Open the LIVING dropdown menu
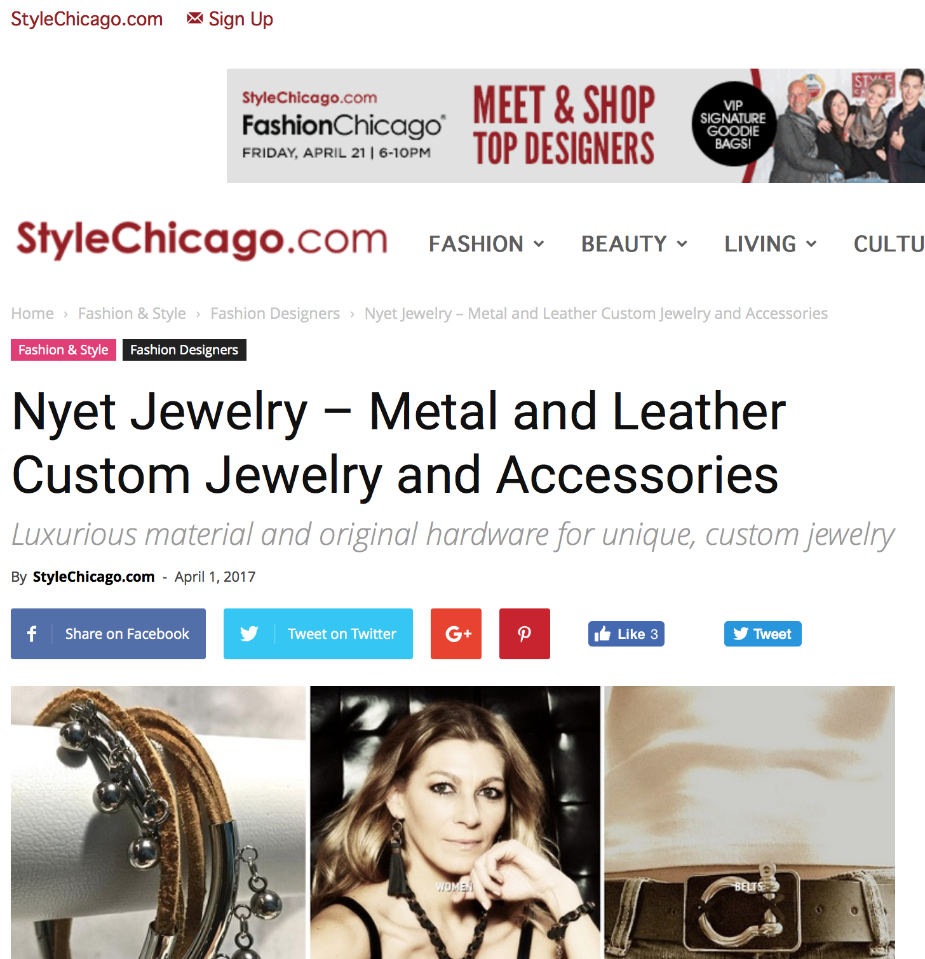 tap(771, 244)
